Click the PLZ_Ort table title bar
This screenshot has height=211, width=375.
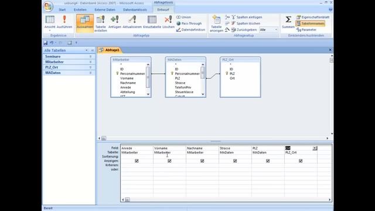pyautogui.click(x=240, y=60)
